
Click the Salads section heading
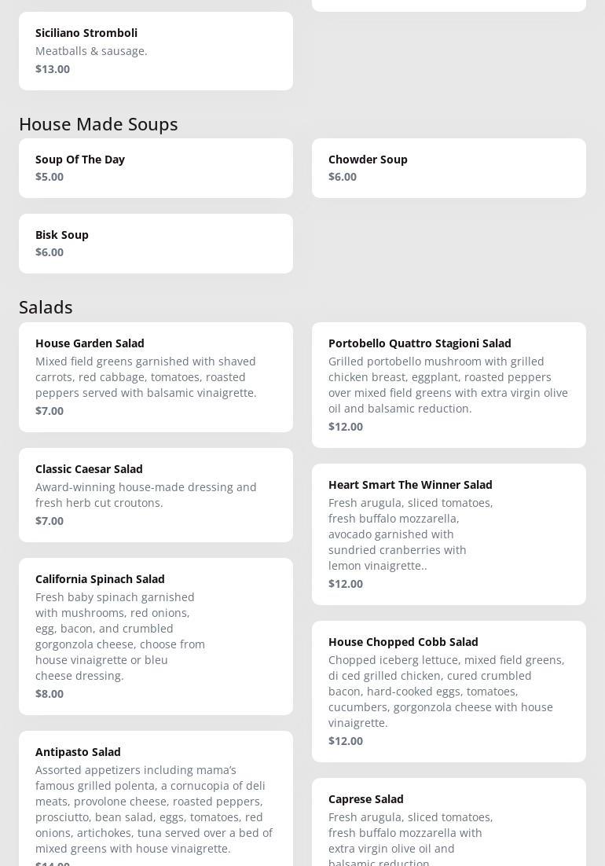46,307
